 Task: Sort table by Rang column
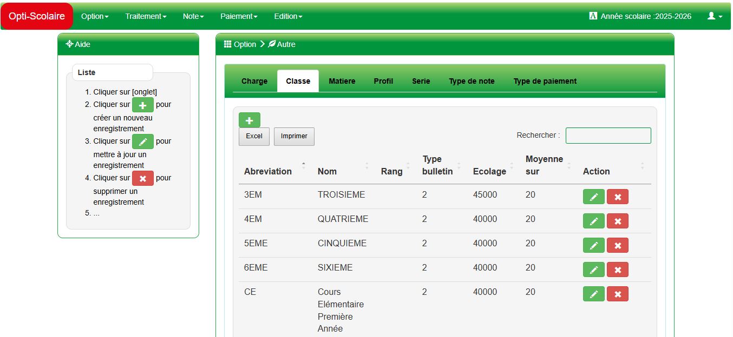pos(396,165)
